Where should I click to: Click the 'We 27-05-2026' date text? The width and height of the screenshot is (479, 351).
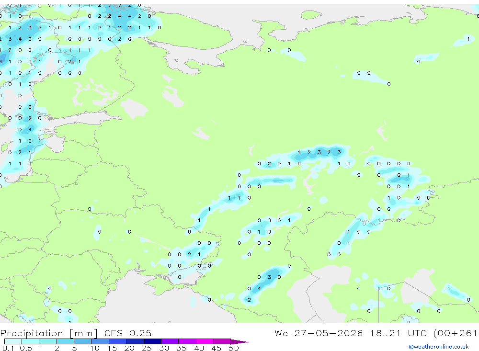click(x=319, y=333)
